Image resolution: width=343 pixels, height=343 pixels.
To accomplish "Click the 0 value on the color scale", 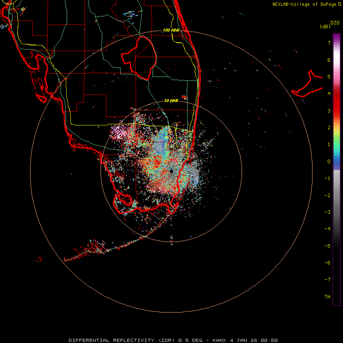I will [x=329, y=162].
